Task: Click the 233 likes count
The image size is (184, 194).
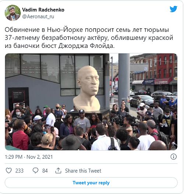Action: [20, 171]
